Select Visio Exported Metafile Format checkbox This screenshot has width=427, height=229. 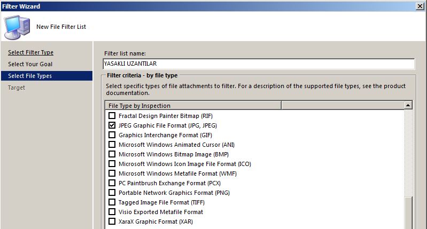(x=112, y=212)
